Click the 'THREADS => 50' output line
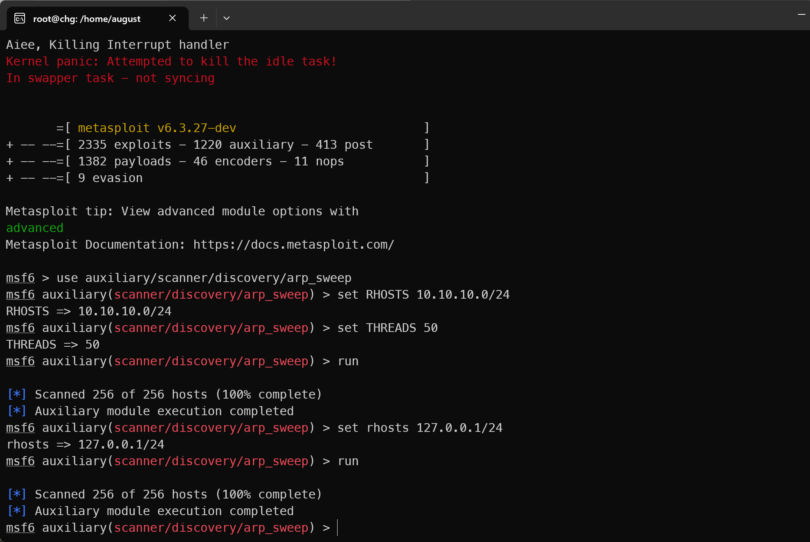Screen dimensions: 810x542 53,344
